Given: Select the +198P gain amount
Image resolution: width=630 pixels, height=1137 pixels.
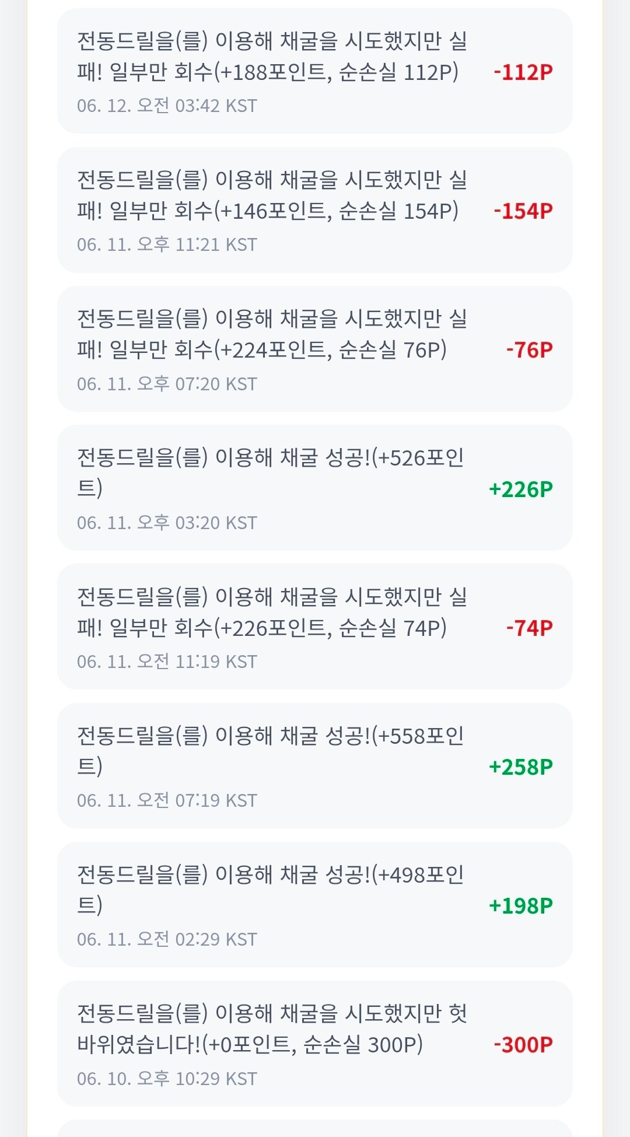Looking at the screenshot, I should click(521, 905).
